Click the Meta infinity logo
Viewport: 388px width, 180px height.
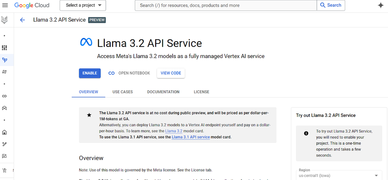pyautogui.click(x=86, y=42)
